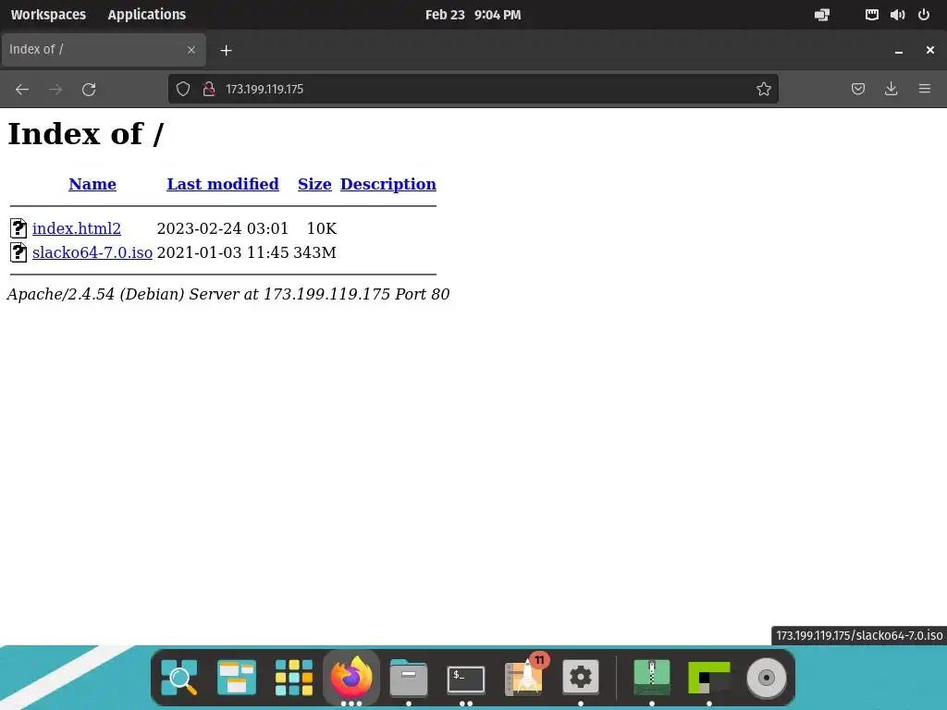Open the Files manager from the dock
The image size is (947, 710).
point(409,678)
